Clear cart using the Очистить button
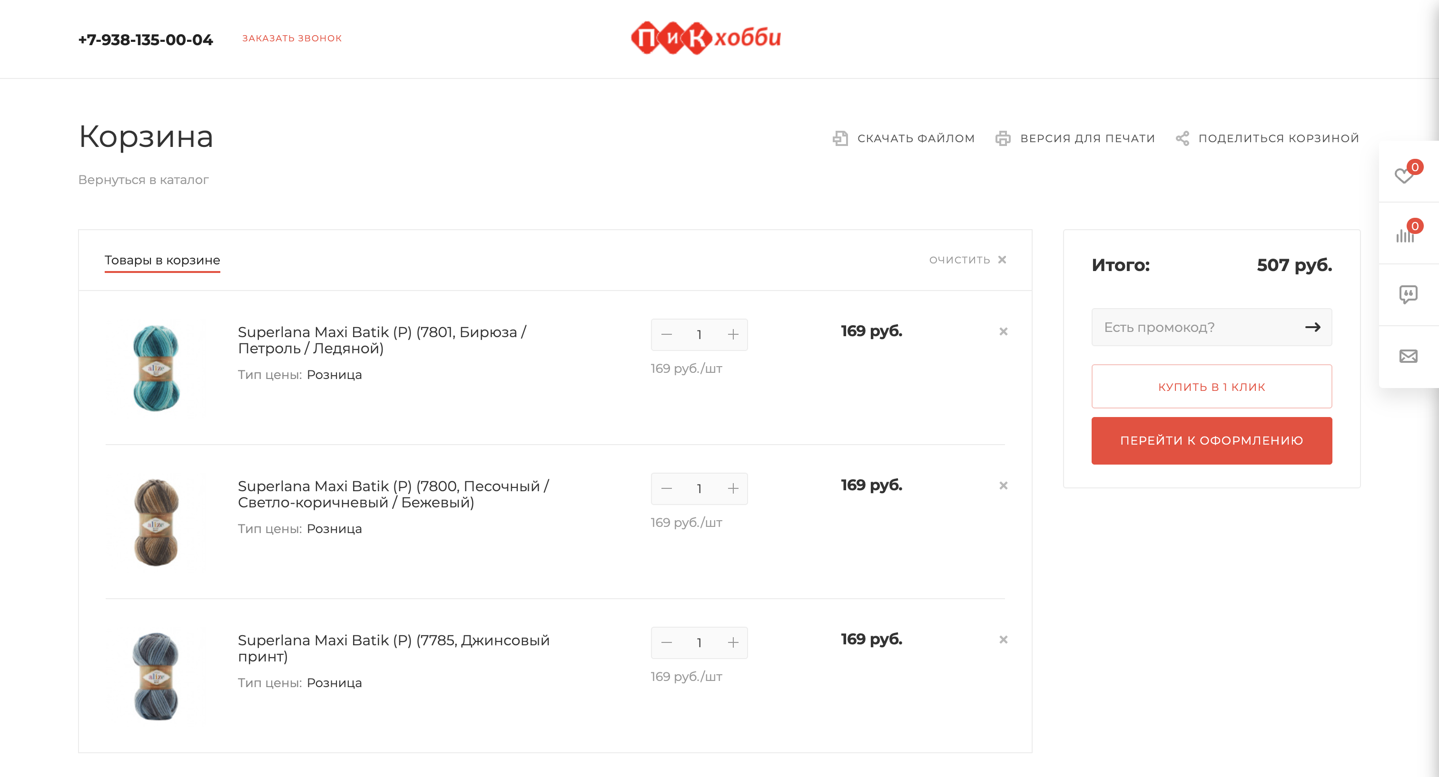 (x=967, y=260)
